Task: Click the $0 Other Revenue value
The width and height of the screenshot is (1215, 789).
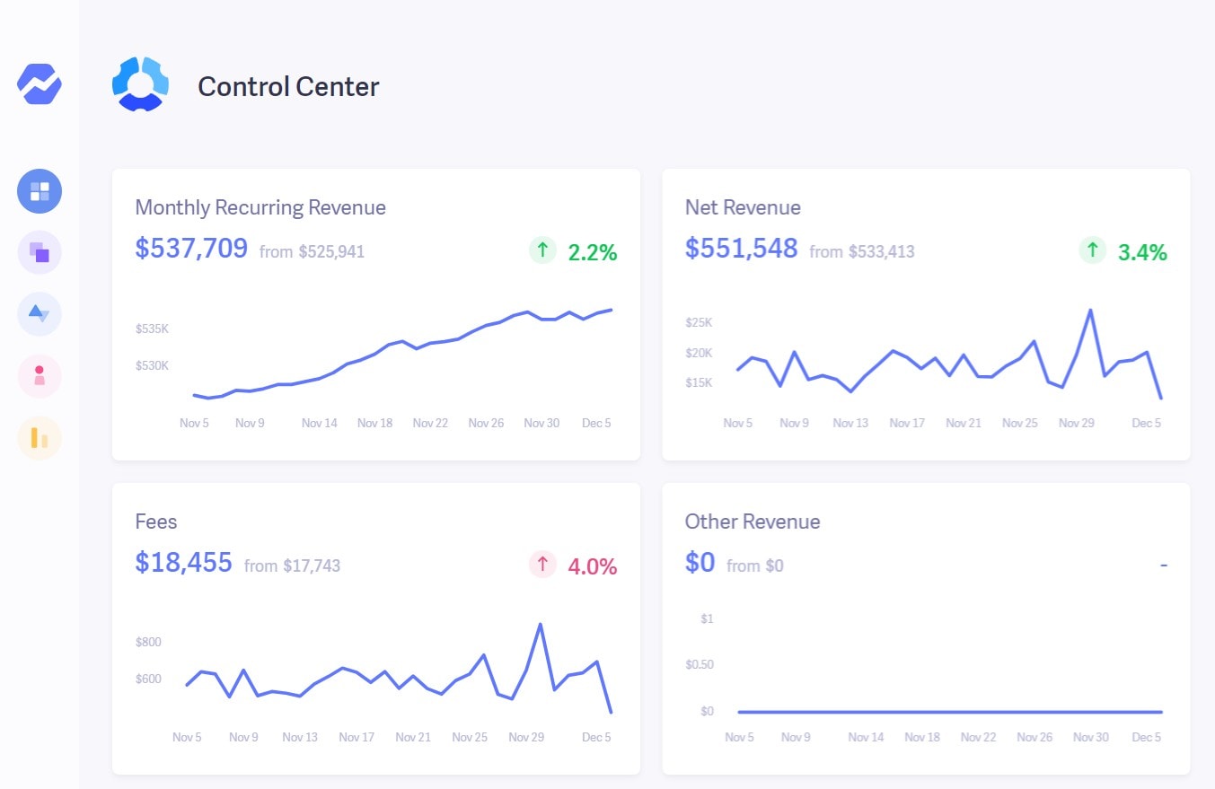Action: pos(700,563)
